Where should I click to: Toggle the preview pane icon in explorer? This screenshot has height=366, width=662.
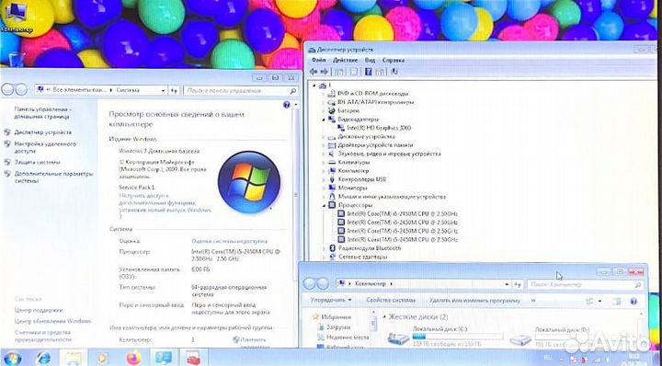click(616, 302)
